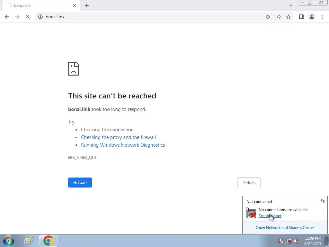Click 'No connections are available' text
The width and height of the screenshot is (329, 247).
click(283, 210)
